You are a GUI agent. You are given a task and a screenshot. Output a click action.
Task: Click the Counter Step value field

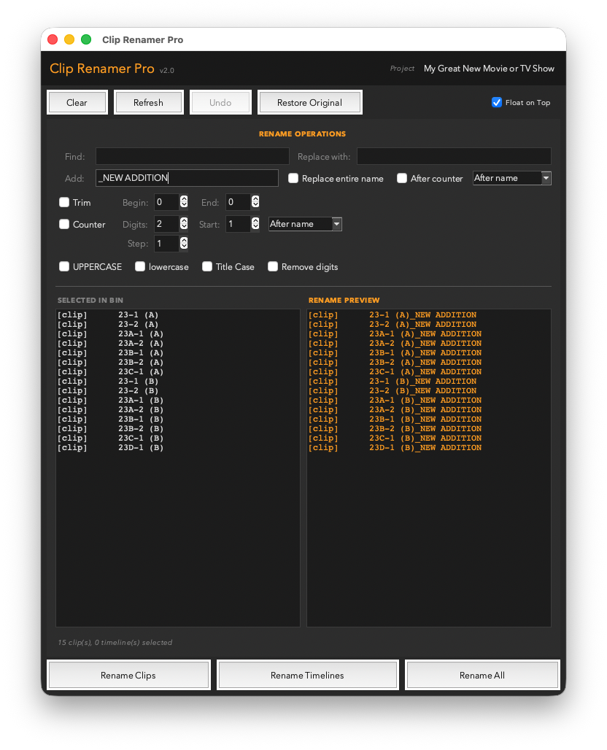click(167, 244)
